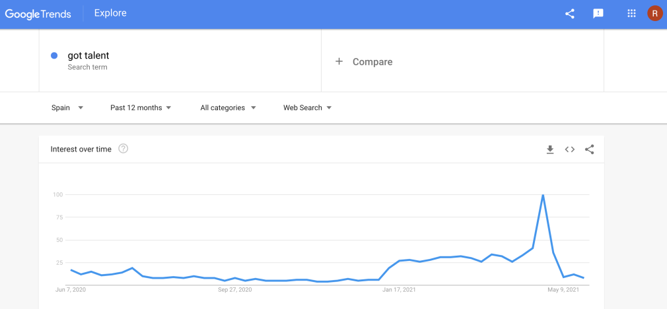The image size is (667, 309).
Task: Click the Jan 17, 2021 axis label
Action: click(x=399, y=291)
